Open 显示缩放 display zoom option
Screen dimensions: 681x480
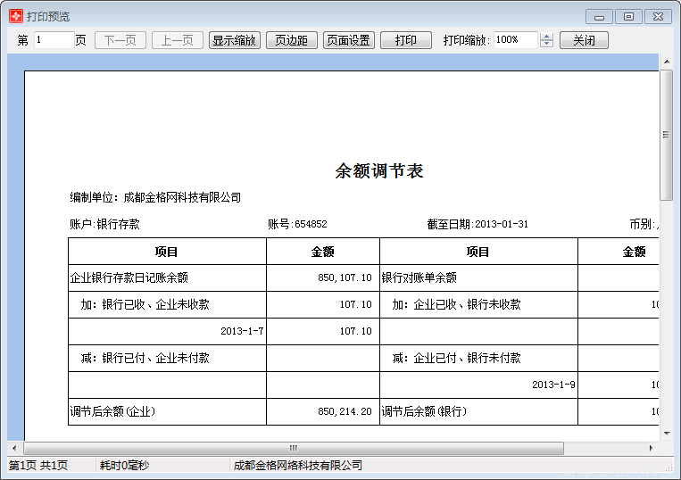point(235,40)
